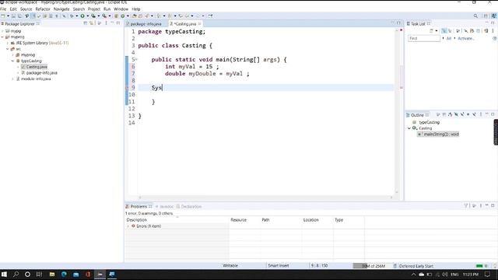
Task: Open dropdown arrow next to Debug button
Action: click(x=76, y=16)
